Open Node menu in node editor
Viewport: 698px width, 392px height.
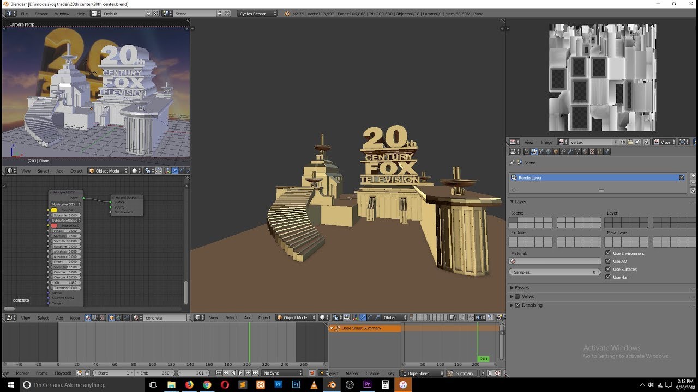(x=75, y=317)
